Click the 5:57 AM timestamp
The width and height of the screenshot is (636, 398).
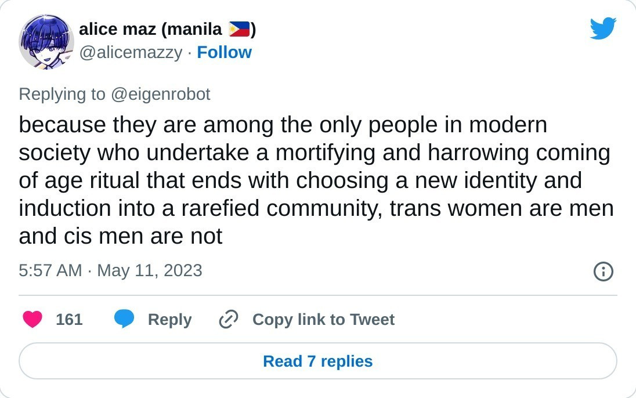tap(50, 270)
